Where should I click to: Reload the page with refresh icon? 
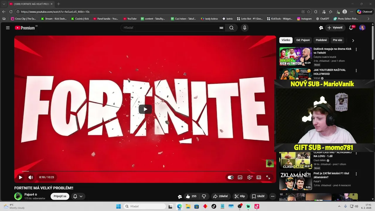pos(11,12)
